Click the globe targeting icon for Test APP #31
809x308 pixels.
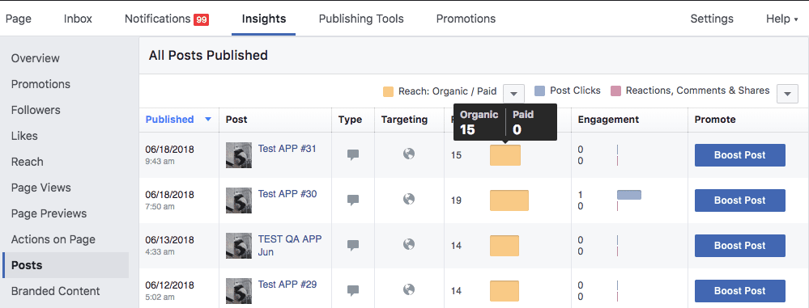click(409, 154)
